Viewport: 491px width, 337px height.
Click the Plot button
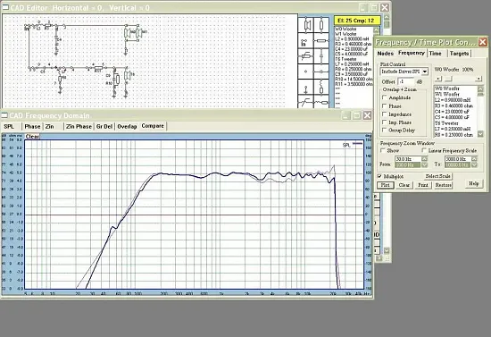pos(385,185)
